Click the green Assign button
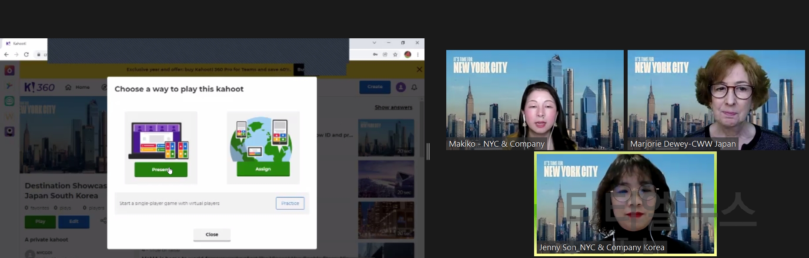809x258 pixels. point(263,169)
